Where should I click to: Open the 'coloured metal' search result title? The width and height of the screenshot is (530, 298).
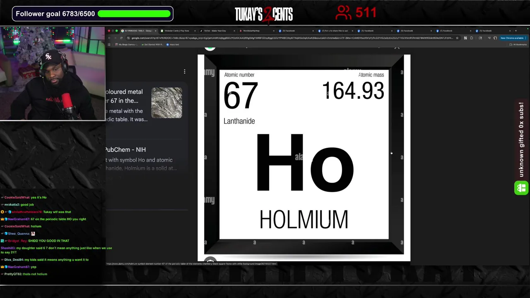pos(124,96)
